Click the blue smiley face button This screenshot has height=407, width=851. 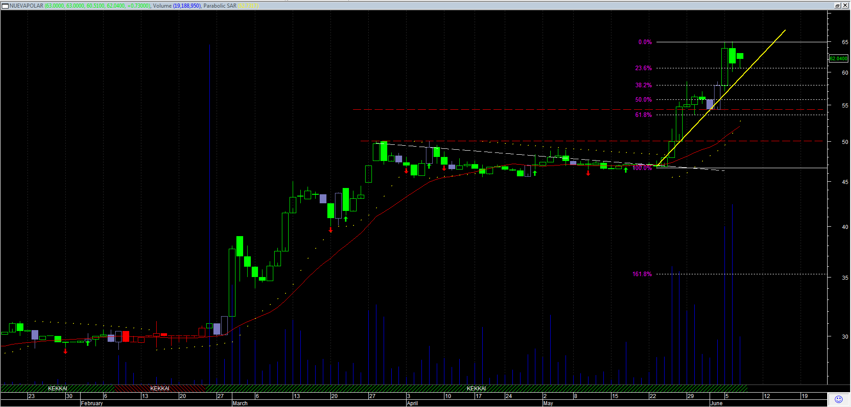[x=838, y=399]
